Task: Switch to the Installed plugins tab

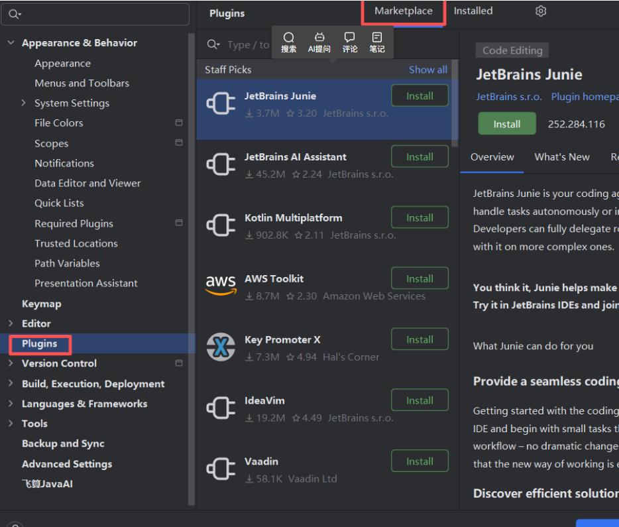Action: (473, 11)
